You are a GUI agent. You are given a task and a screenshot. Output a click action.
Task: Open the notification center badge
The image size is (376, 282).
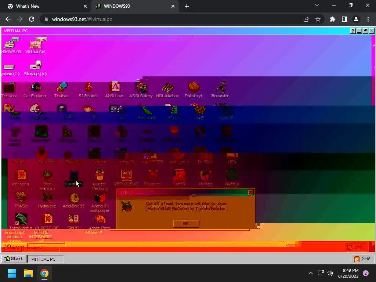point(366,273)
